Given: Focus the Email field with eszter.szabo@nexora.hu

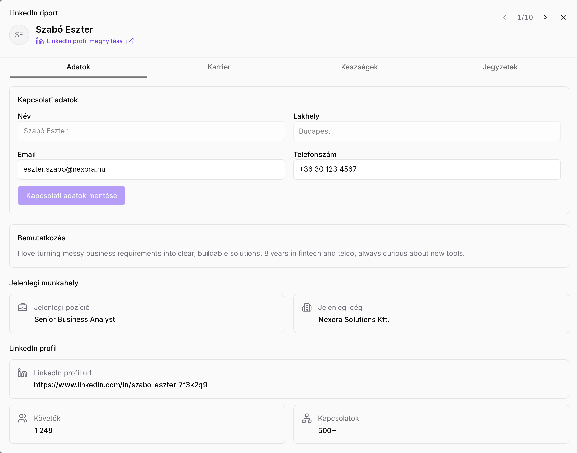Looking at the screenshot, I should 151,169.
